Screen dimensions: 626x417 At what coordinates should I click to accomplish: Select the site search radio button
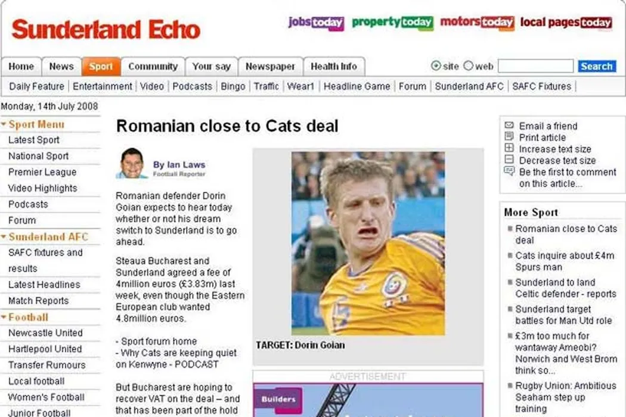point(436,66)
